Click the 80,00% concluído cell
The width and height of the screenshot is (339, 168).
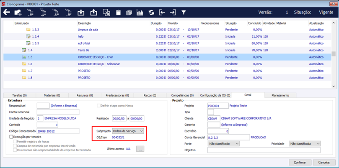(257, 43)
